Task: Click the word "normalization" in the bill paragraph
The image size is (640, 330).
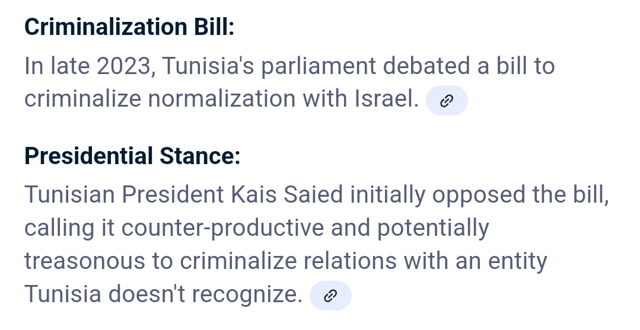Action: [x=221, y=99]
